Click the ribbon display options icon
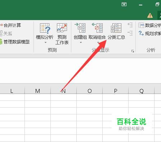This screenshot has height=142, width=161. [x=124, y=5]
